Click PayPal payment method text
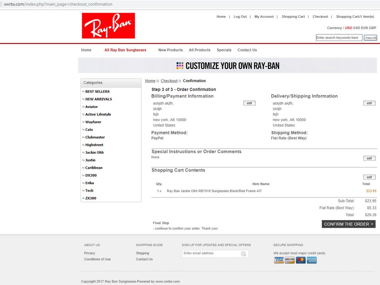Image resolution: width=380 pixels, height=285 pixels. pos(157,138)
